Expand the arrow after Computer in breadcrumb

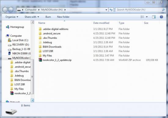(39, 10)
